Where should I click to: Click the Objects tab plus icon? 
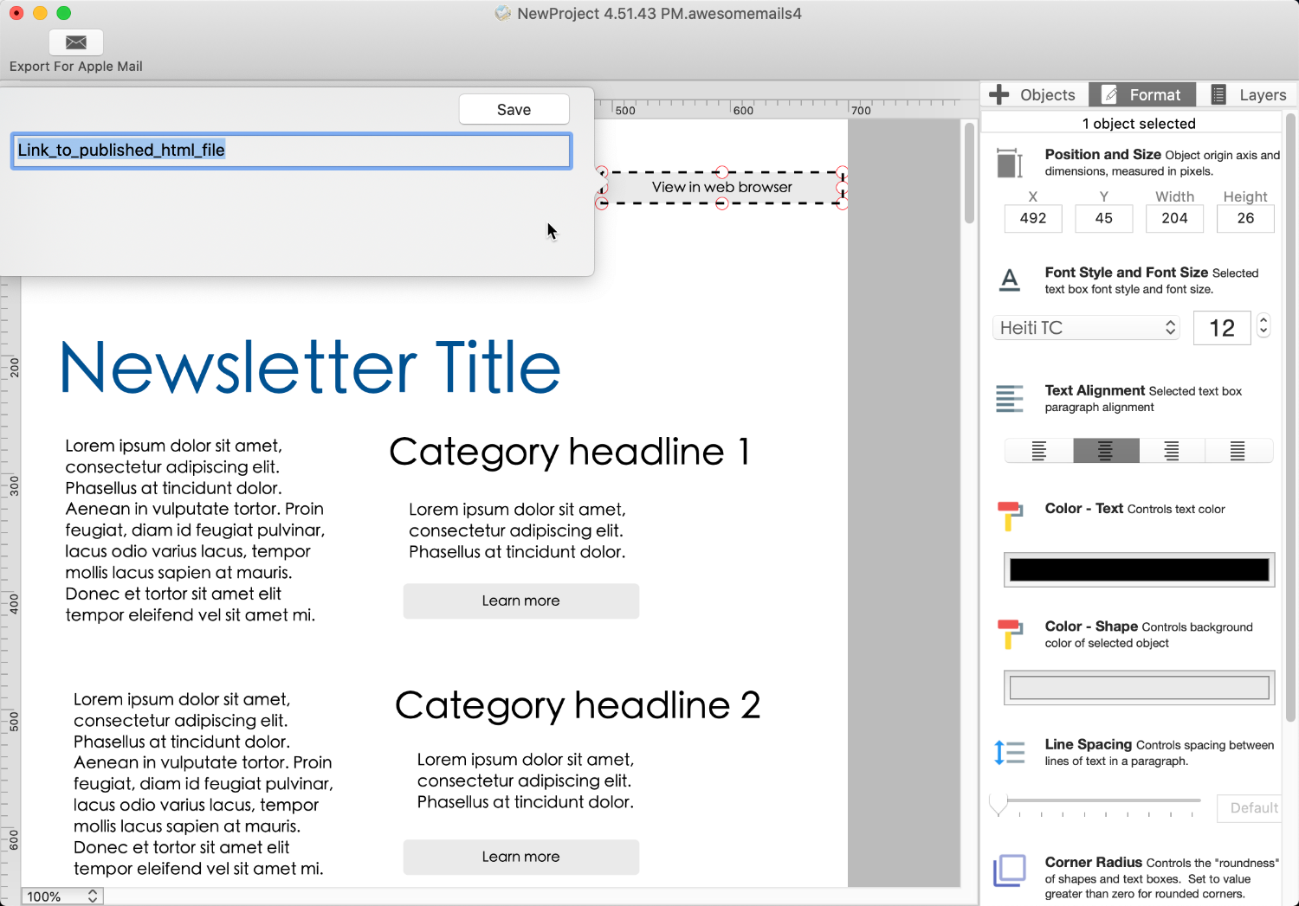pos(999,94)
